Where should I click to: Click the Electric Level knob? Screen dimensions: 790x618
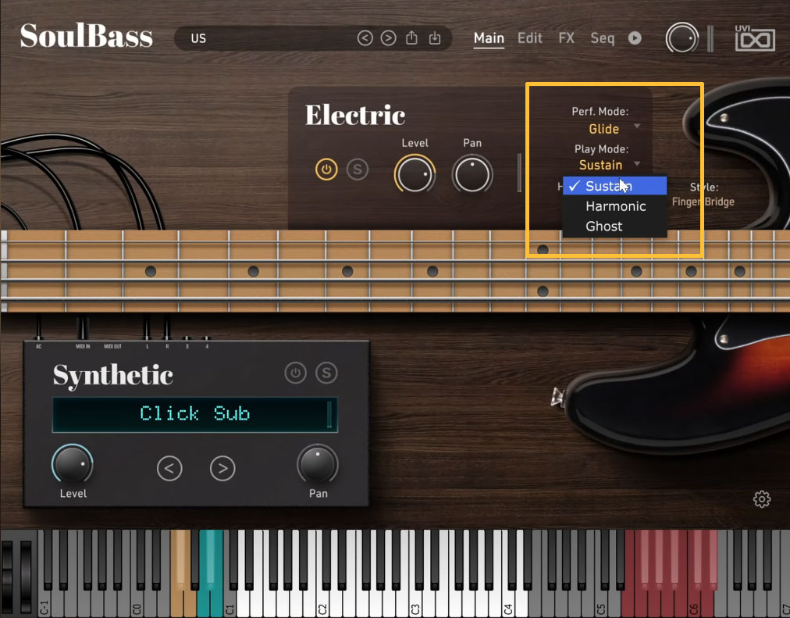tap(415, 174)
